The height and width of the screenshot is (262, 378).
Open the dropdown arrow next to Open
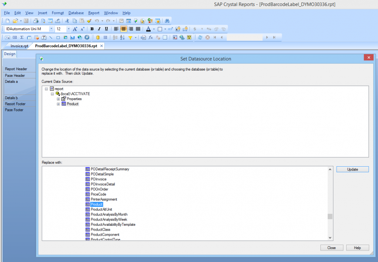pyautogui.click(x=21, y=21)
